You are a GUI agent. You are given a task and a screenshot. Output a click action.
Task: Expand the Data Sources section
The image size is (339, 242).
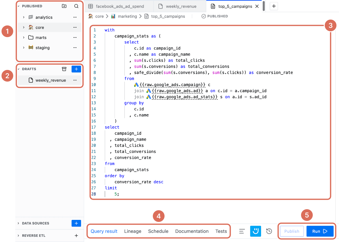pyautogui.click(x=19, y=223)
